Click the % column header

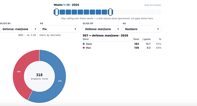pos(160,39)
